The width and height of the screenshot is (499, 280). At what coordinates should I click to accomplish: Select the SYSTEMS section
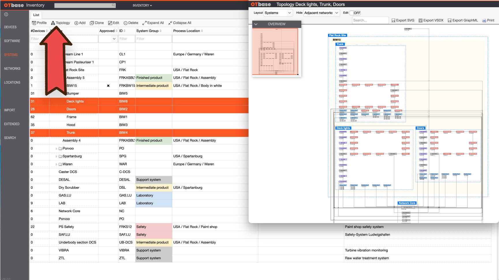11,55
